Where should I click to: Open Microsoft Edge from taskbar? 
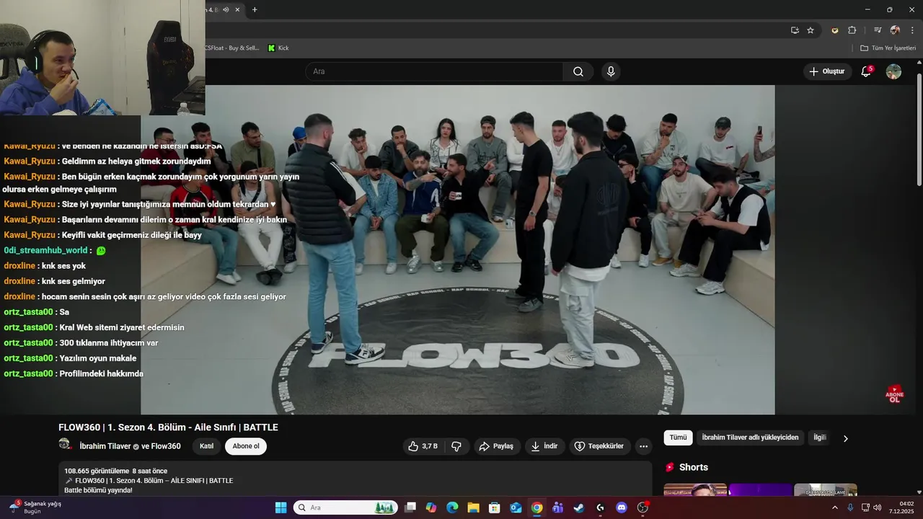click(x=452, y=507)
